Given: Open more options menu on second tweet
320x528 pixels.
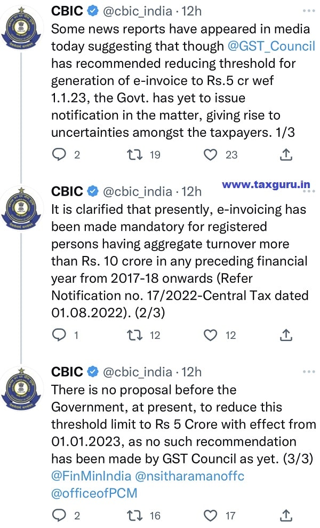Looking at the screenshot, I should [x=308, y=191].
